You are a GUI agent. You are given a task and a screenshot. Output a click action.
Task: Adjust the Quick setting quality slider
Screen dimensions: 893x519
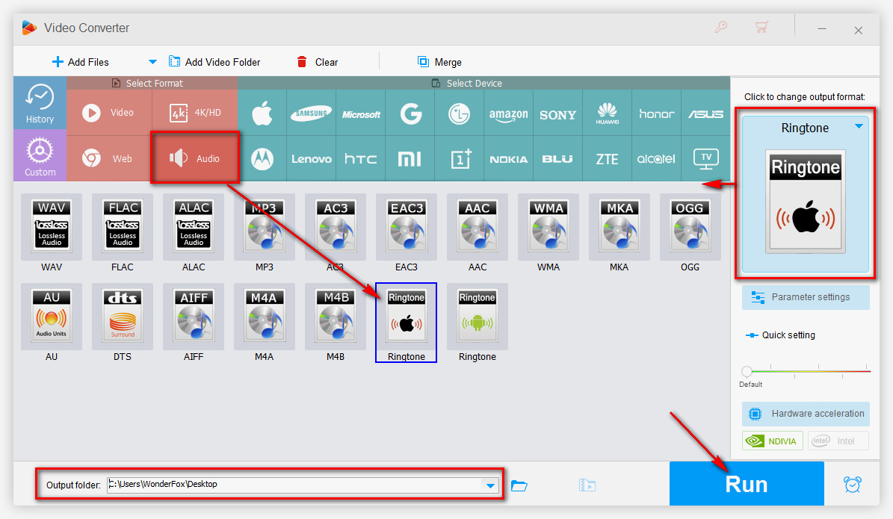[747, 372]
